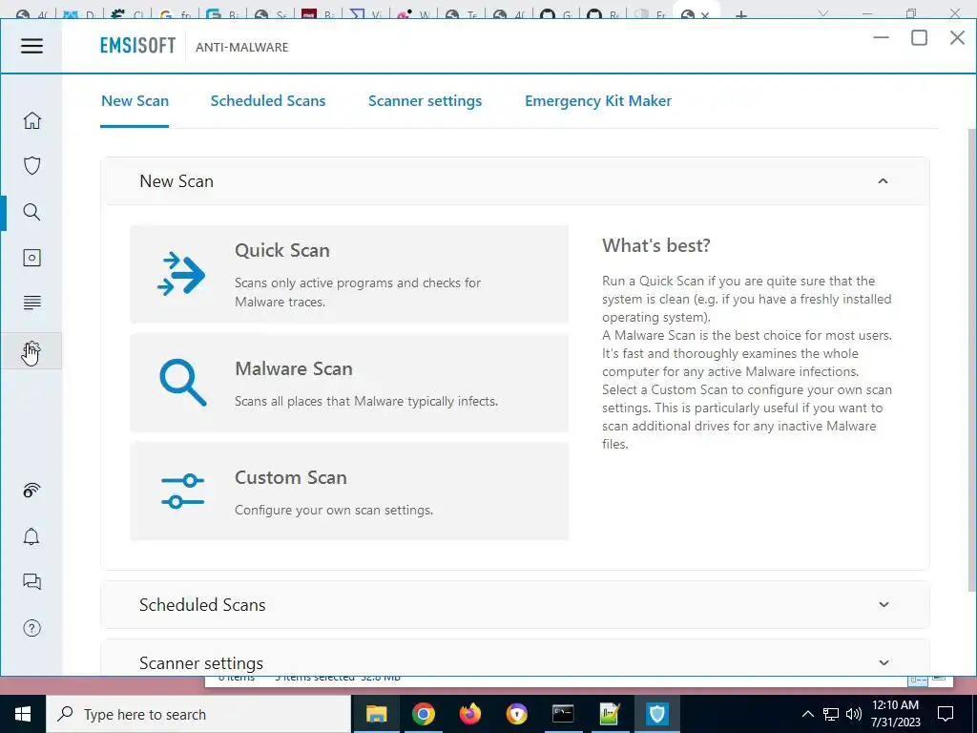This screenshot has height=733, width=977.
Task: Open the hamburger menu in Emsisoft
Action: (31, 46)
